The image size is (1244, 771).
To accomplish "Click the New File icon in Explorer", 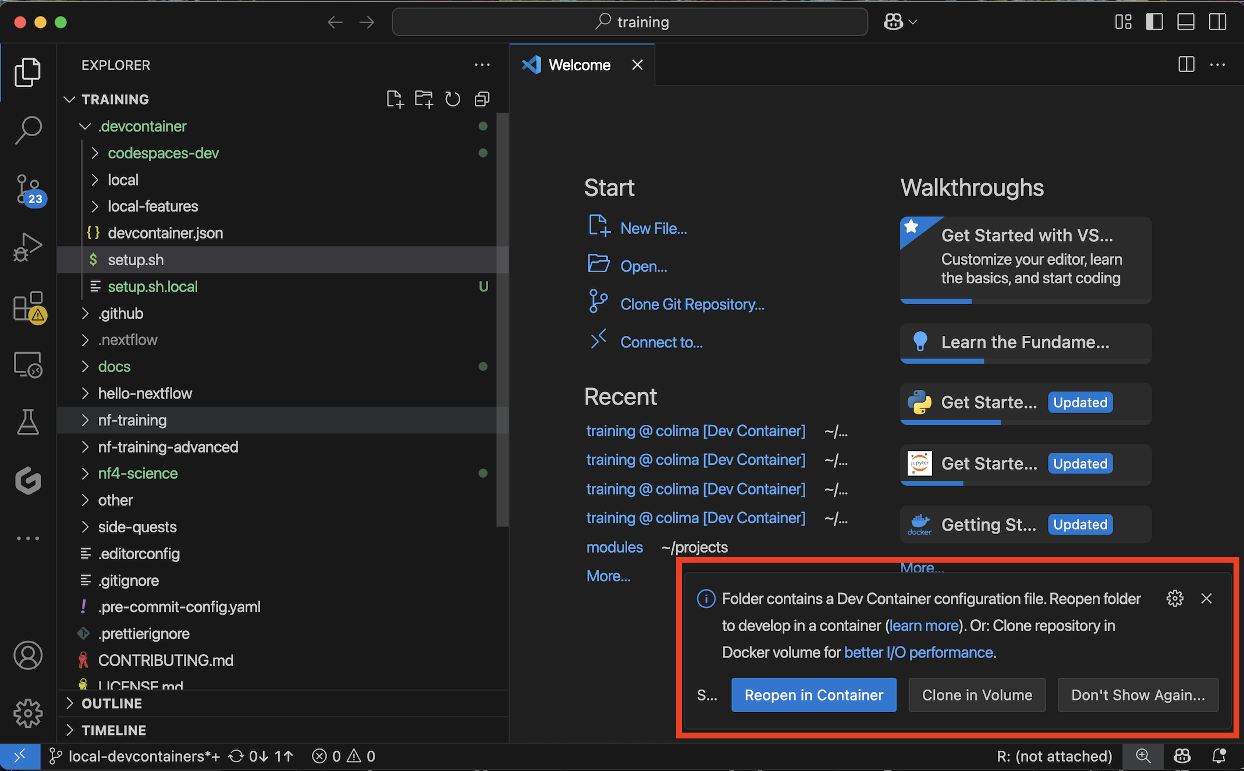I will pyautogui.click(x=394, y=99).
